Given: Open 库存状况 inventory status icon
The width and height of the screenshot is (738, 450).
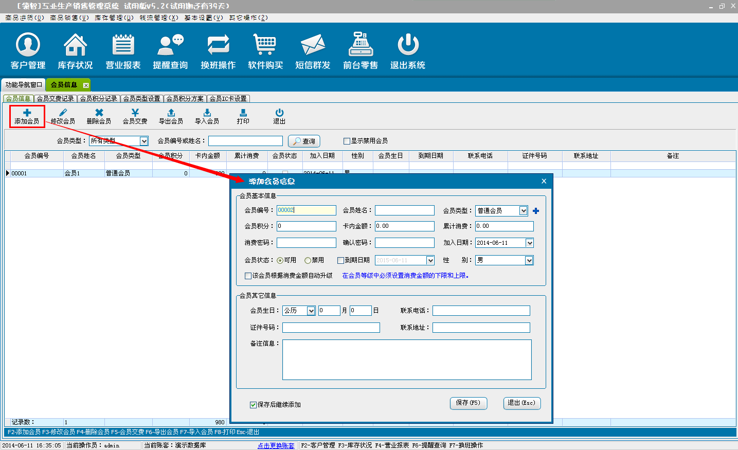Looking at the screenshot, I should [x=75, y=50].
